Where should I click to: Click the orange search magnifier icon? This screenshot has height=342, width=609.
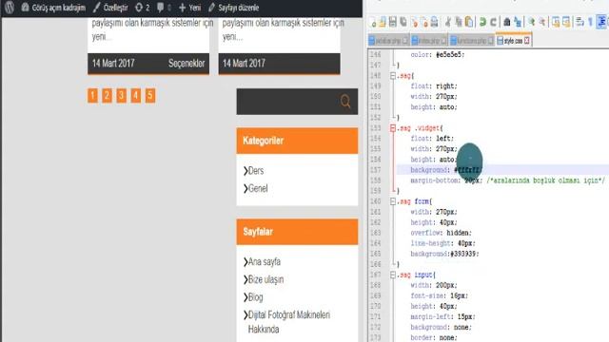pyautogui.click(x=345, y=102)
